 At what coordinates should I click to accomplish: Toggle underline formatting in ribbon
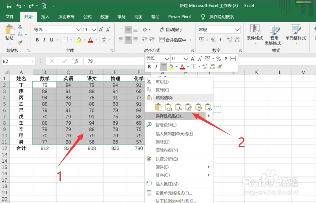[x=52, y=40]
